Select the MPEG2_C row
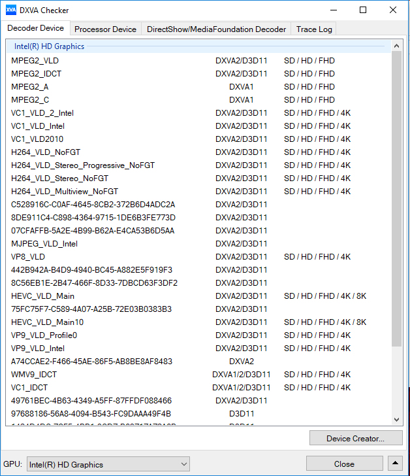Image resolution: width=410 pixels, height=476 pixels. pos(198,100)
